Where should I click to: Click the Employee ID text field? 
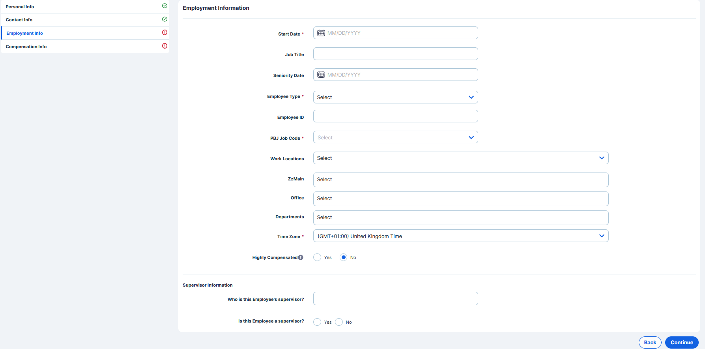[x=395, y=116]
